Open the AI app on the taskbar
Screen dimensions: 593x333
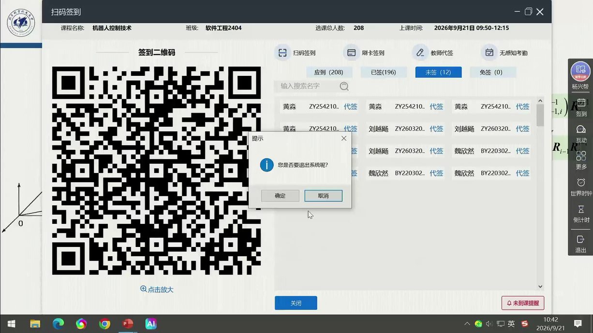pos(151,324)
